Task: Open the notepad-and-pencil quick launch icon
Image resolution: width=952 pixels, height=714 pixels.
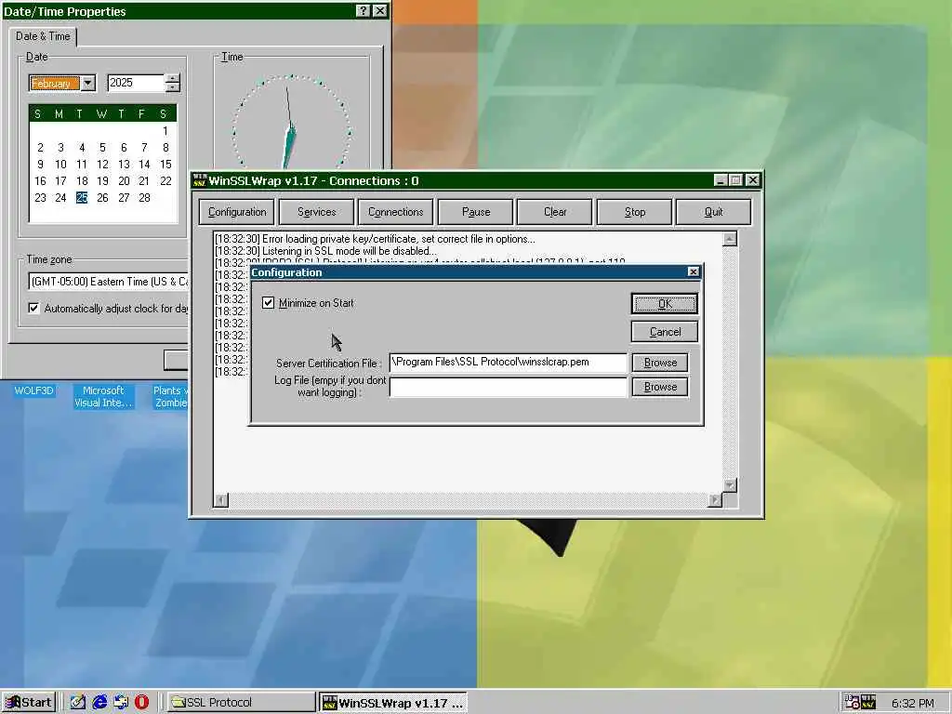Action: pyautogui.click(x=78, y=703)
